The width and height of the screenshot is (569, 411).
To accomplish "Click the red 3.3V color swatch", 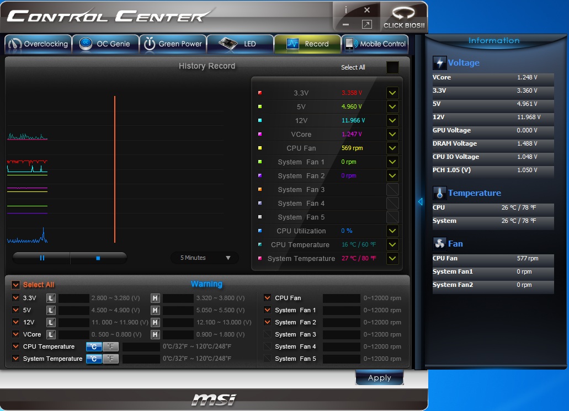I will click(x=260, y=93).
